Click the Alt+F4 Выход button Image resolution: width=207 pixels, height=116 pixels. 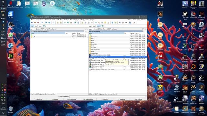[138, 99]
